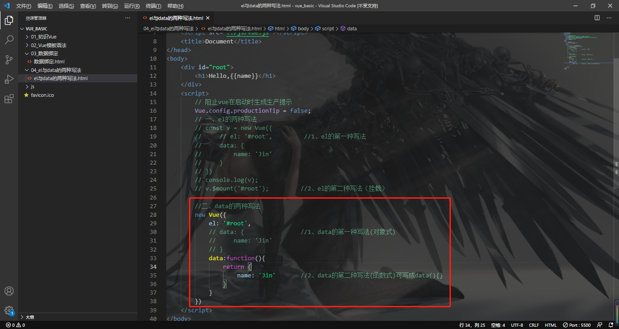Open 数据绑定.html file in explorer
This screenshot has width=619, height=329.
tap(77, 62)
